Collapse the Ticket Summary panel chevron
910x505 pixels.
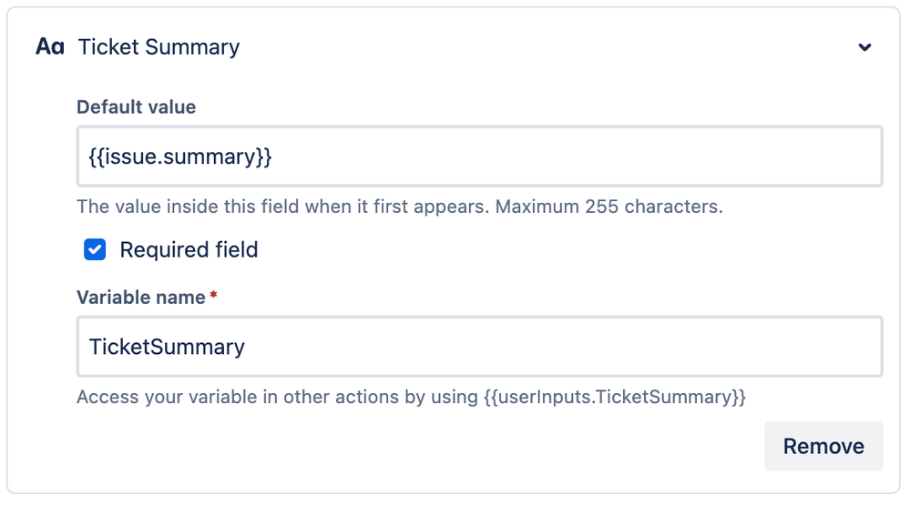pyautogui.click(x=864, y=47)
